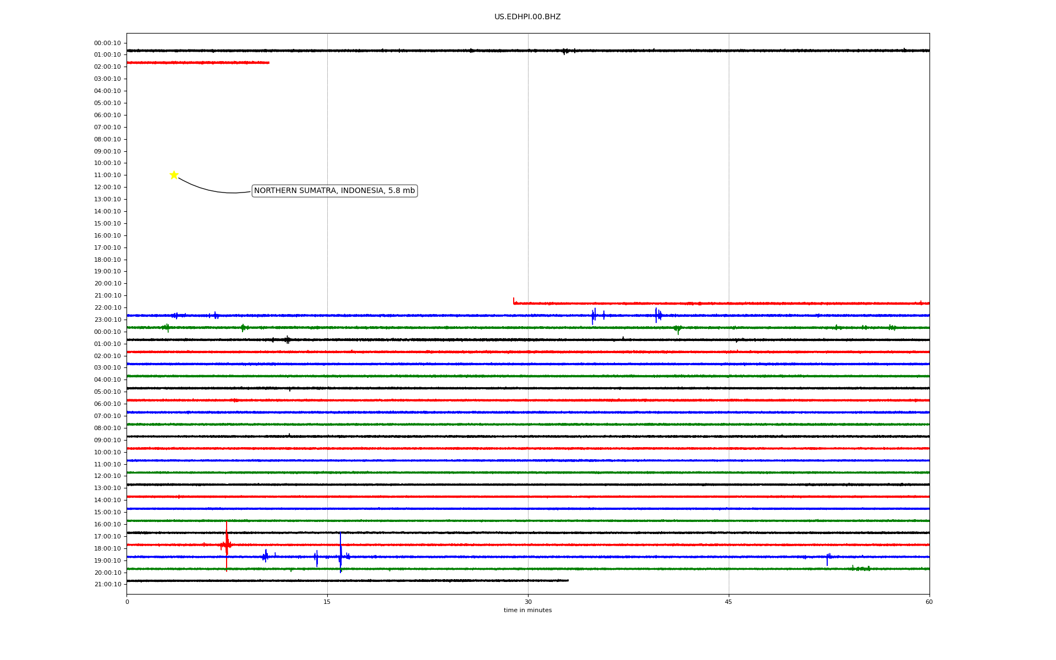
Task: Click the 30 tick on the x-axis
Action: (x=528, y=602)
